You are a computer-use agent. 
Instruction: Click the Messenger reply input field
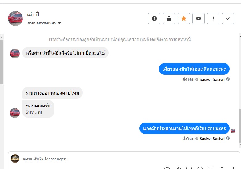pyautogui.click(x=92, y=159)
